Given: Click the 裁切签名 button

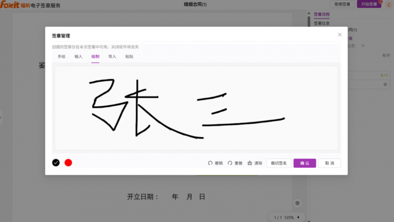Looking at the screenshot, I should [279, 163].
